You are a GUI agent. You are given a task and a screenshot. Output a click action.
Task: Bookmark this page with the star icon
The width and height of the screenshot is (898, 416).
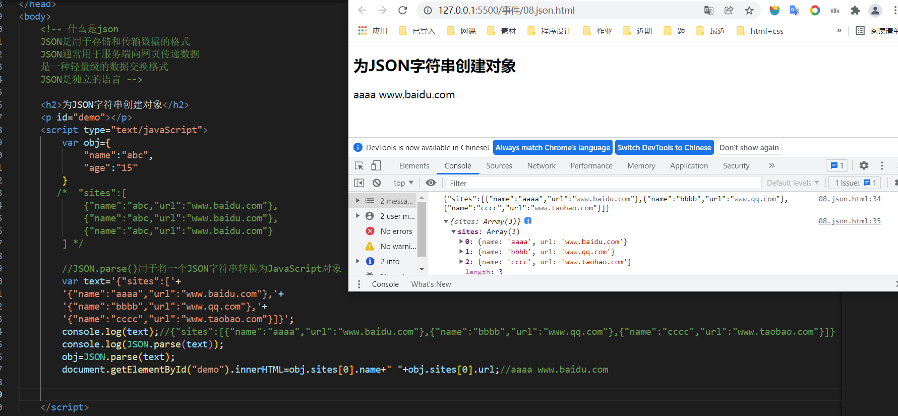point(749,10)
